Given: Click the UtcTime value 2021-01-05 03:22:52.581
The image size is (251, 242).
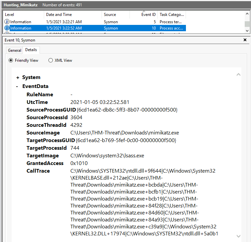Looking at the screenshot, I should point(100,102).
